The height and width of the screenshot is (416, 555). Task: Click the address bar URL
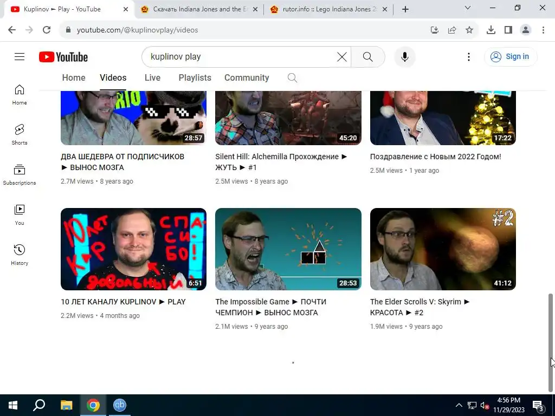coord(137,30)
